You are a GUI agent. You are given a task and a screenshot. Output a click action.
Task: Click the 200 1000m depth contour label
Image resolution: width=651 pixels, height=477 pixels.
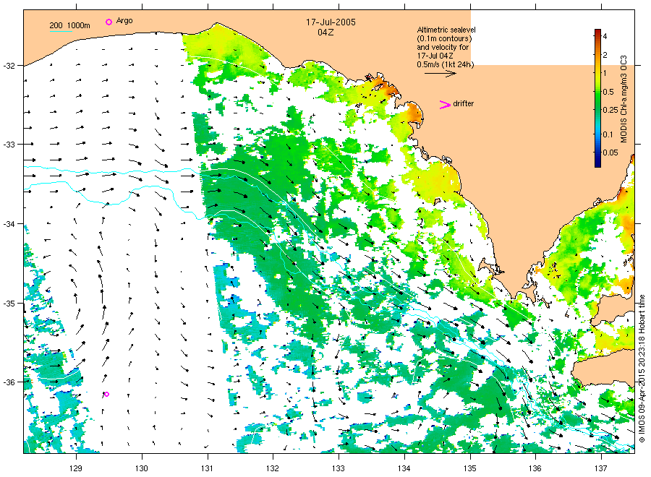click(x=69, y=26)
